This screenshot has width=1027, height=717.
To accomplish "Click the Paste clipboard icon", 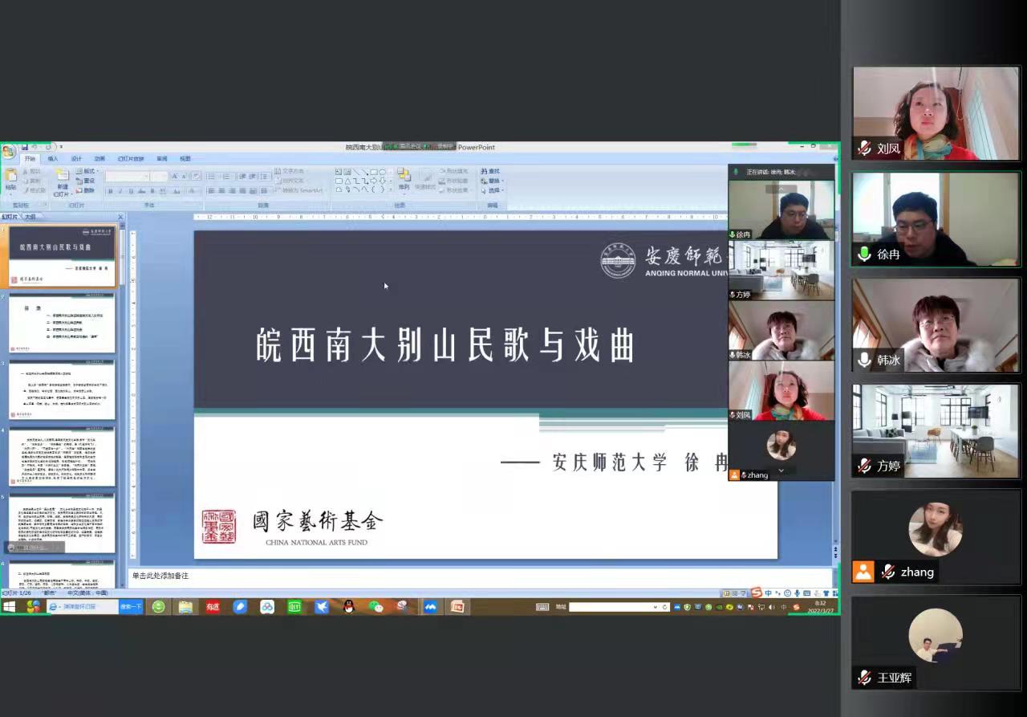I will tap(10, 177).
